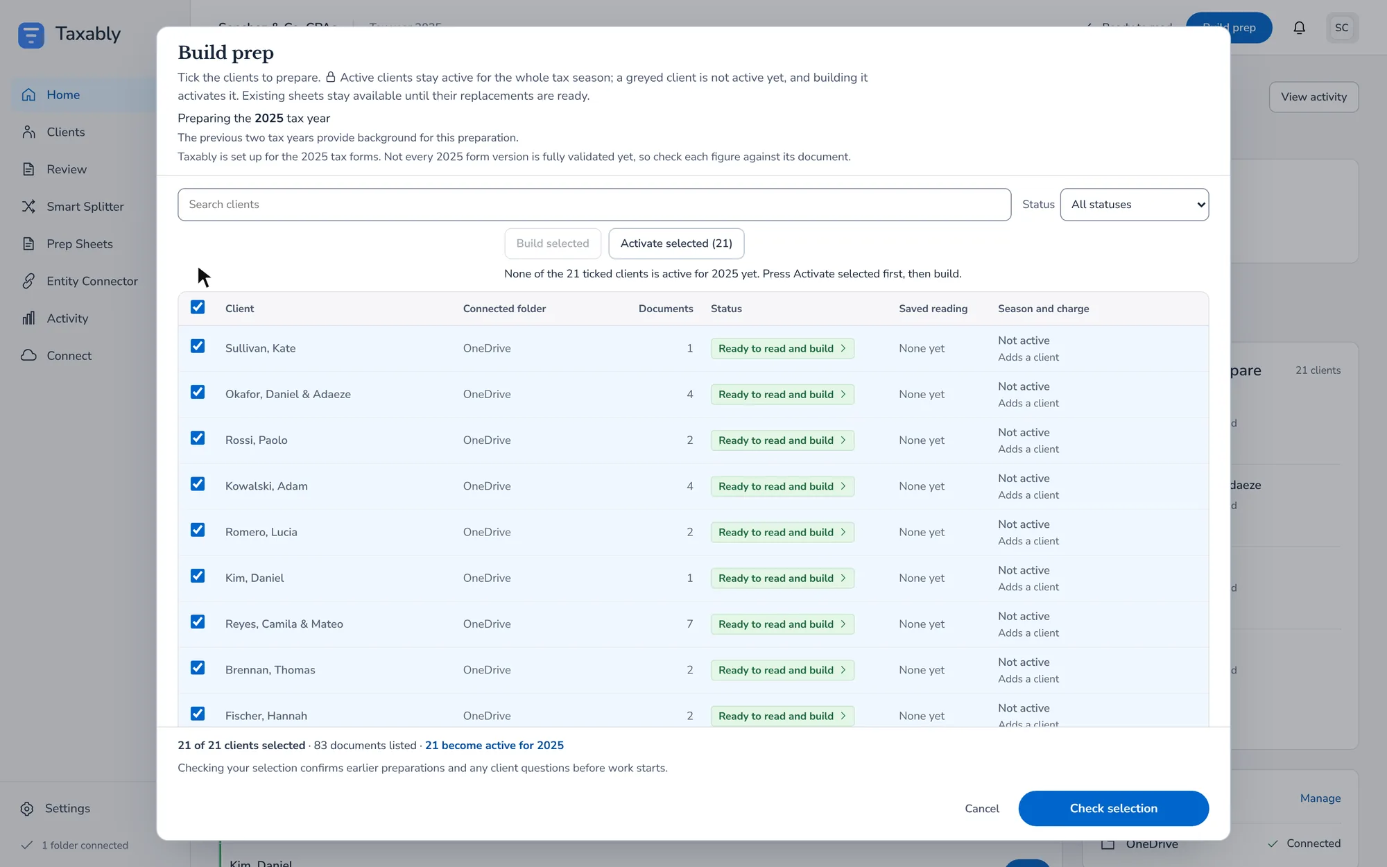Click Check selection button
The image size is (1387, 867).
tap(1113, 809)
